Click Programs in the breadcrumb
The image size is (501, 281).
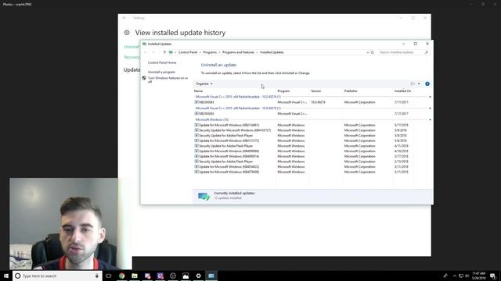[x=210, y=52]
